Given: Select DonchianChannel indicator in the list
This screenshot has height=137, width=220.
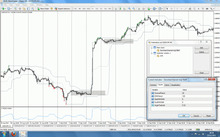Looking at the screenshot, I should (170, 50).
